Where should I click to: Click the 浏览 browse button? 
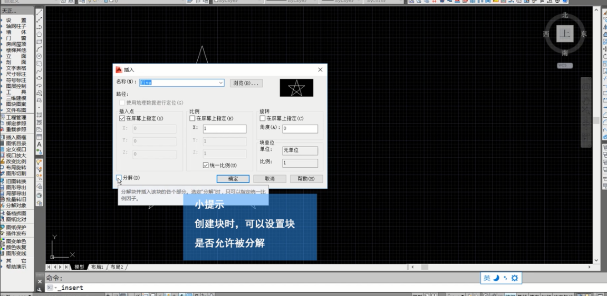[246, 83]
